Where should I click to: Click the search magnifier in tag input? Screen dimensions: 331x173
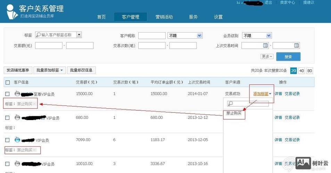tap(38, 35)
